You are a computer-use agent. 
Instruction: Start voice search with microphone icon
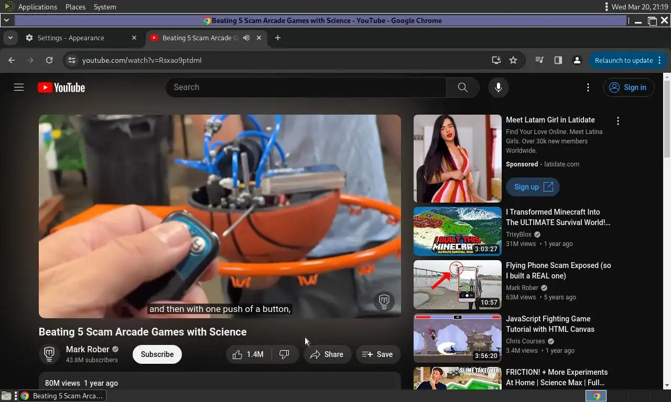pos(499,87)
